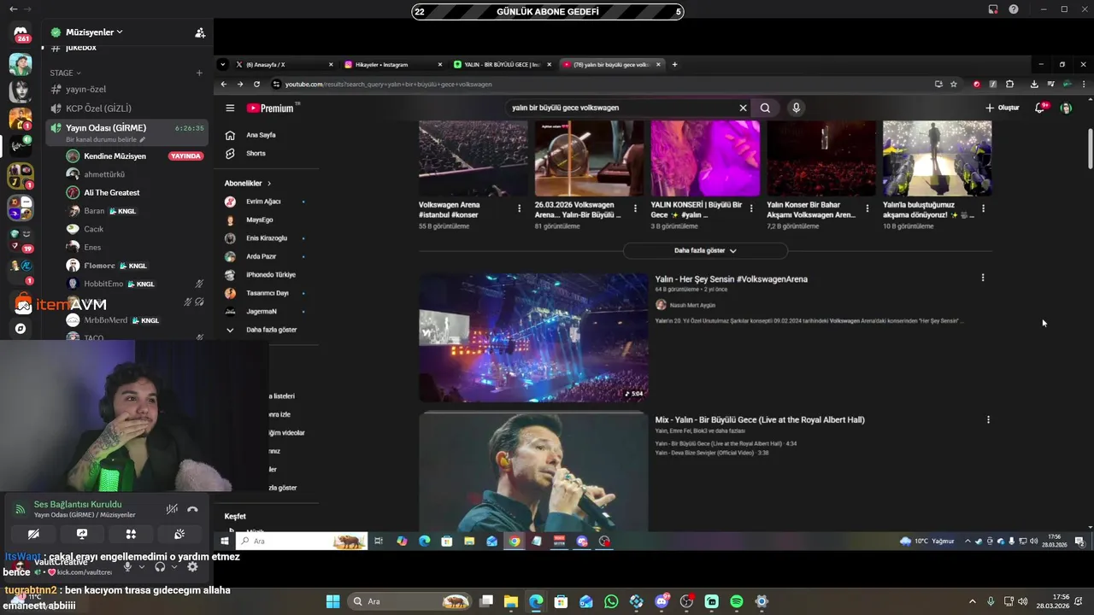
Task: Start YouTube voice search with microphone
Action: point(796,108)
